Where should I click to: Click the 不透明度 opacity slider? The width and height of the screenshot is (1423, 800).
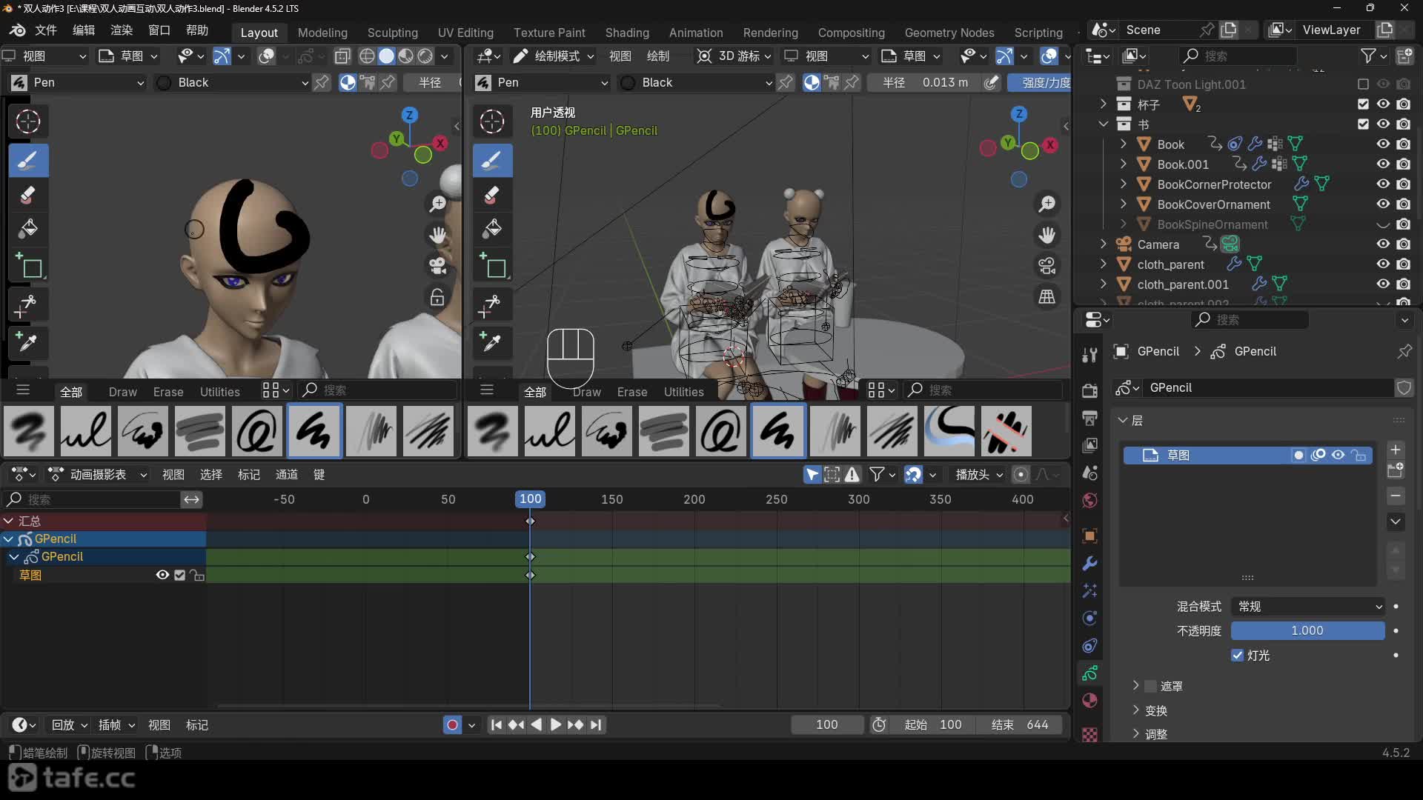(1307, 631)
